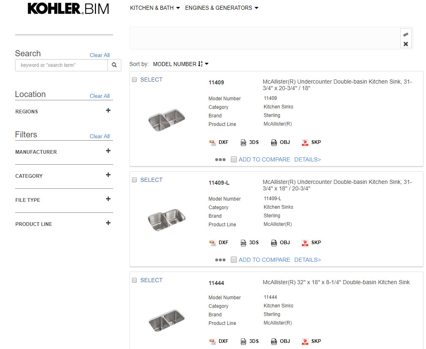Click the 11409-L model heading
426x349 pixels.
[219, 183]
